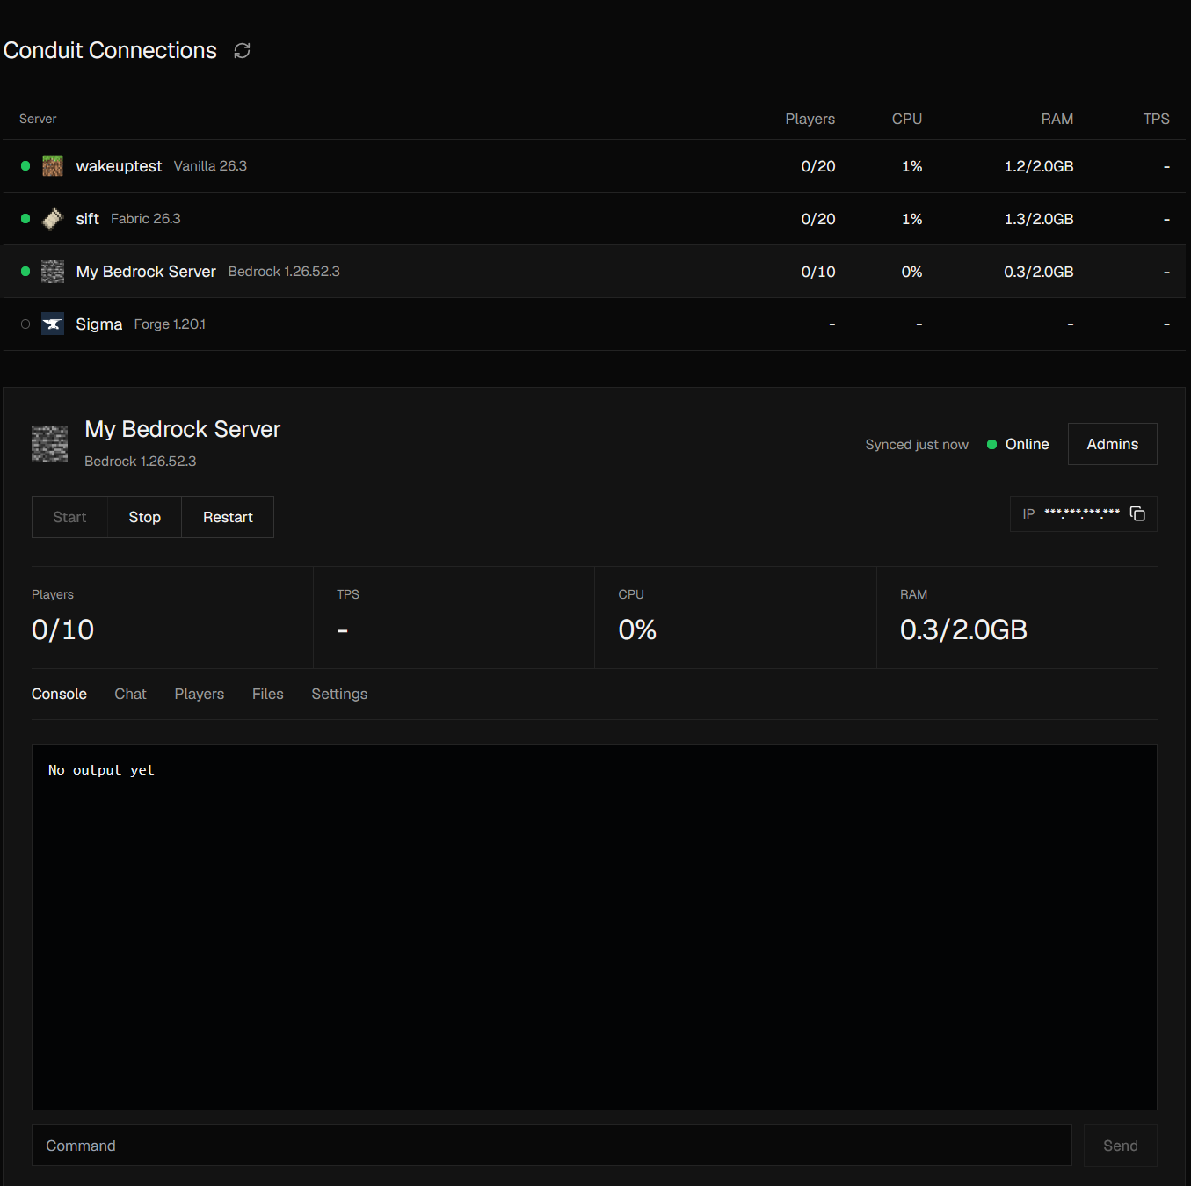Click the Server column header
The height and width of the screenshot is (1186, 1191).
point(38,119)
